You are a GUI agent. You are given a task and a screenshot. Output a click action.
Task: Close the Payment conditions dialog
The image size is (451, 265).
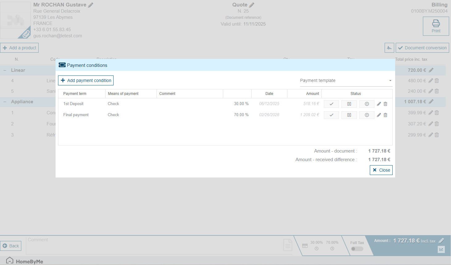(381, 170)
